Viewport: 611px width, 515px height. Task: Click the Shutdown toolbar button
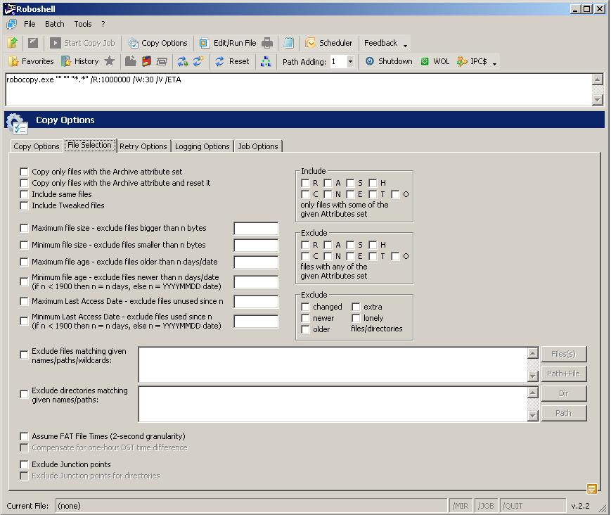389,61
